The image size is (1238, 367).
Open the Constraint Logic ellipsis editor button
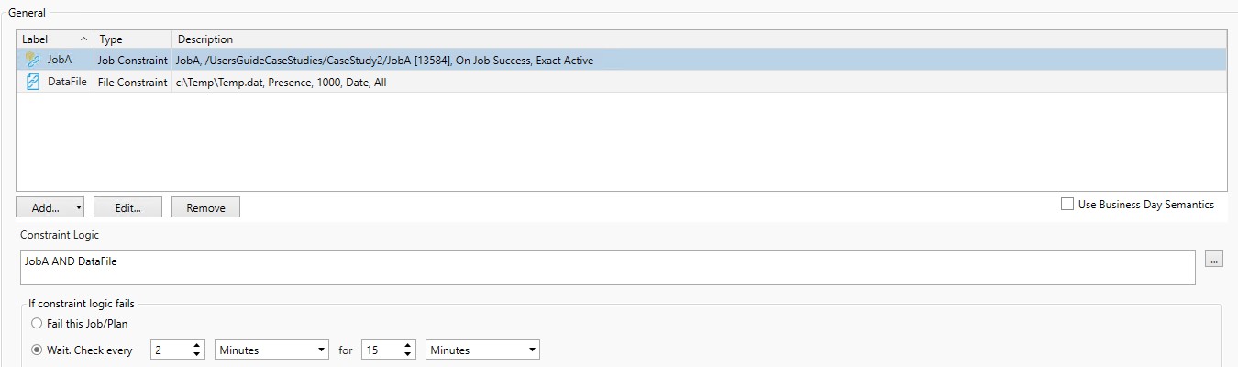point(1213,261)
